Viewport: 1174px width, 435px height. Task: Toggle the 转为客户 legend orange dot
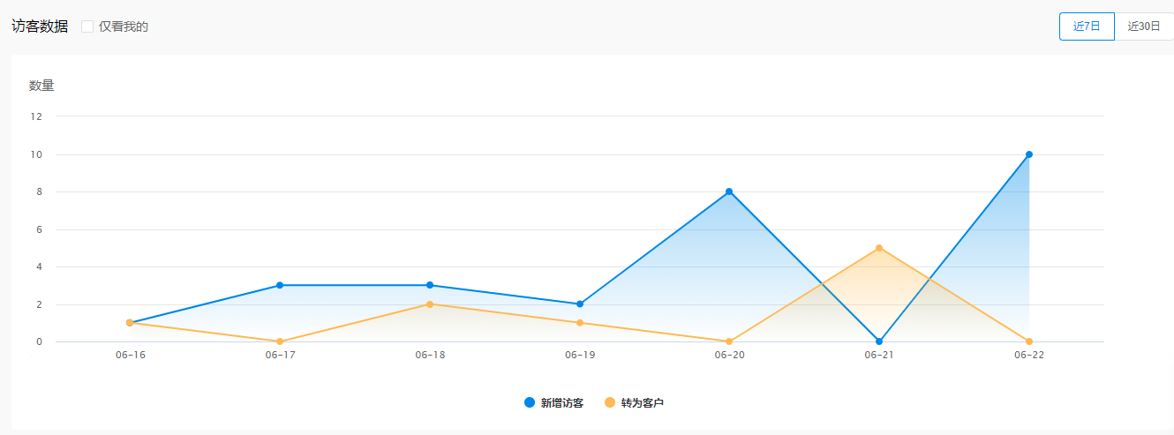click(610, 402)
